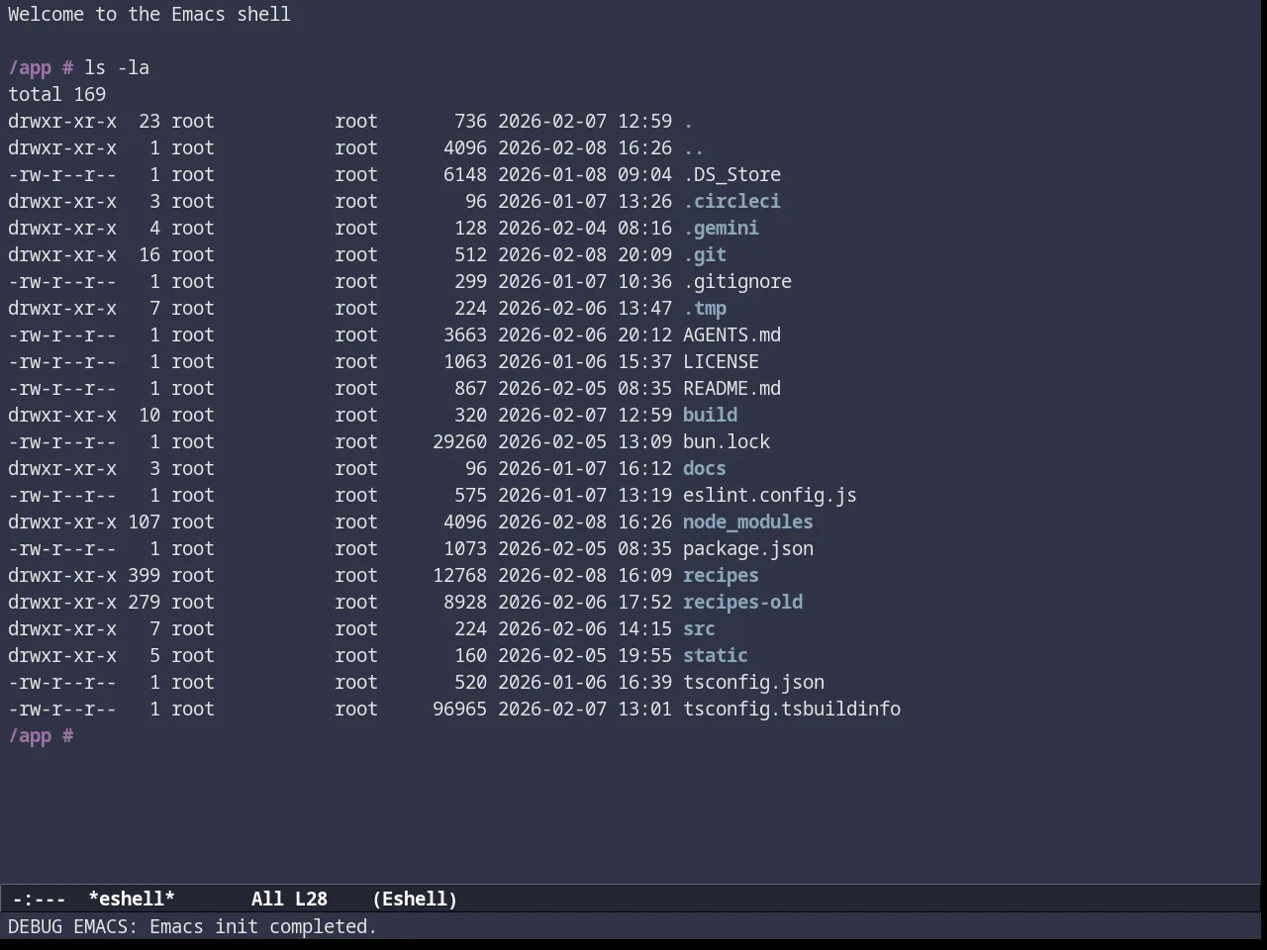Click the .DS_Store file name

pyautogui.click(x=731, y=174)
